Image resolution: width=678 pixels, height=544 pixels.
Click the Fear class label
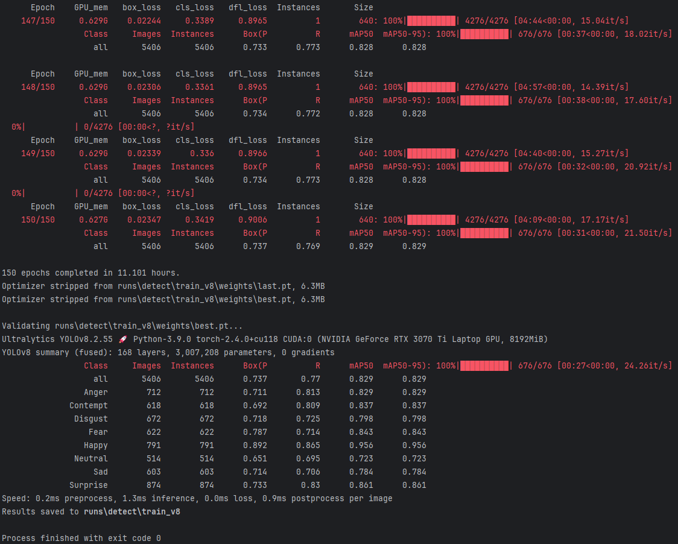coord(98,432)
